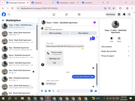Bookmark this page with the star icon
The height and width of the screenshot is (101, 135).
point(114,8)
